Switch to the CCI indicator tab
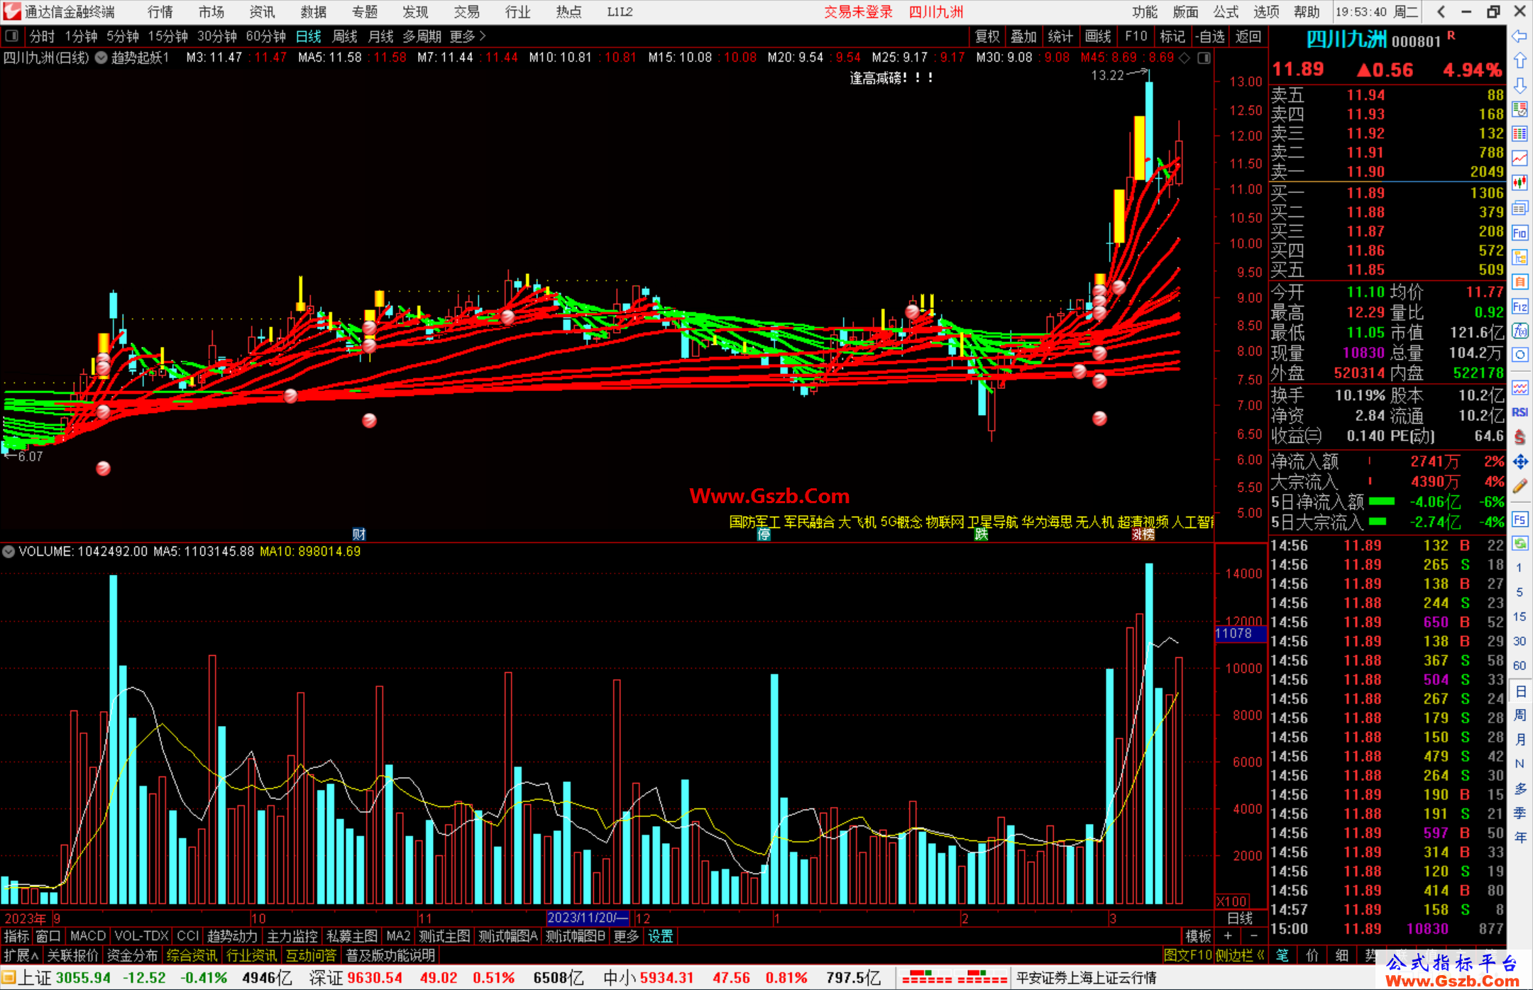Image resolution: width=1533 pixels, height=990 pixels. coord(187,936)
